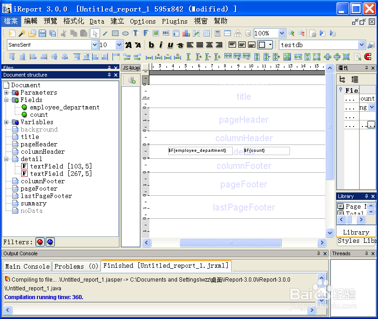
Task: Open datasources manager icon beside testdb
Action: 371,45
